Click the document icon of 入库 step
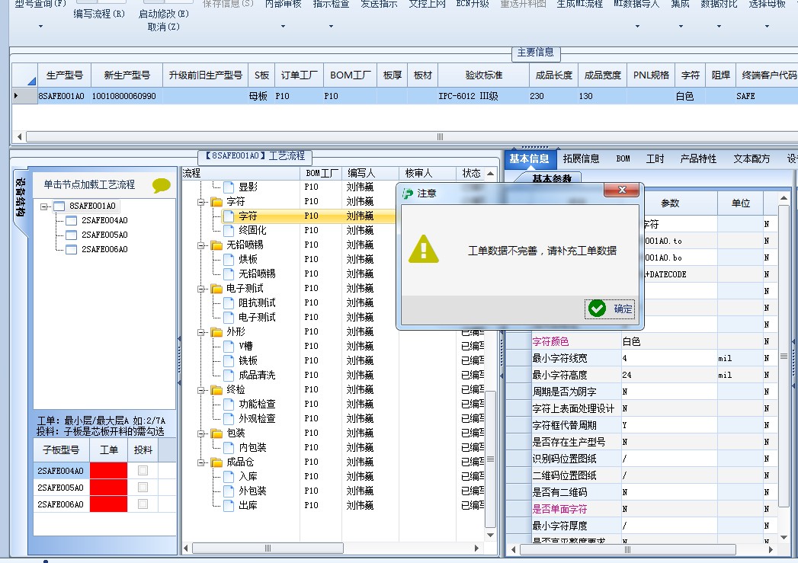 (229, 477)
